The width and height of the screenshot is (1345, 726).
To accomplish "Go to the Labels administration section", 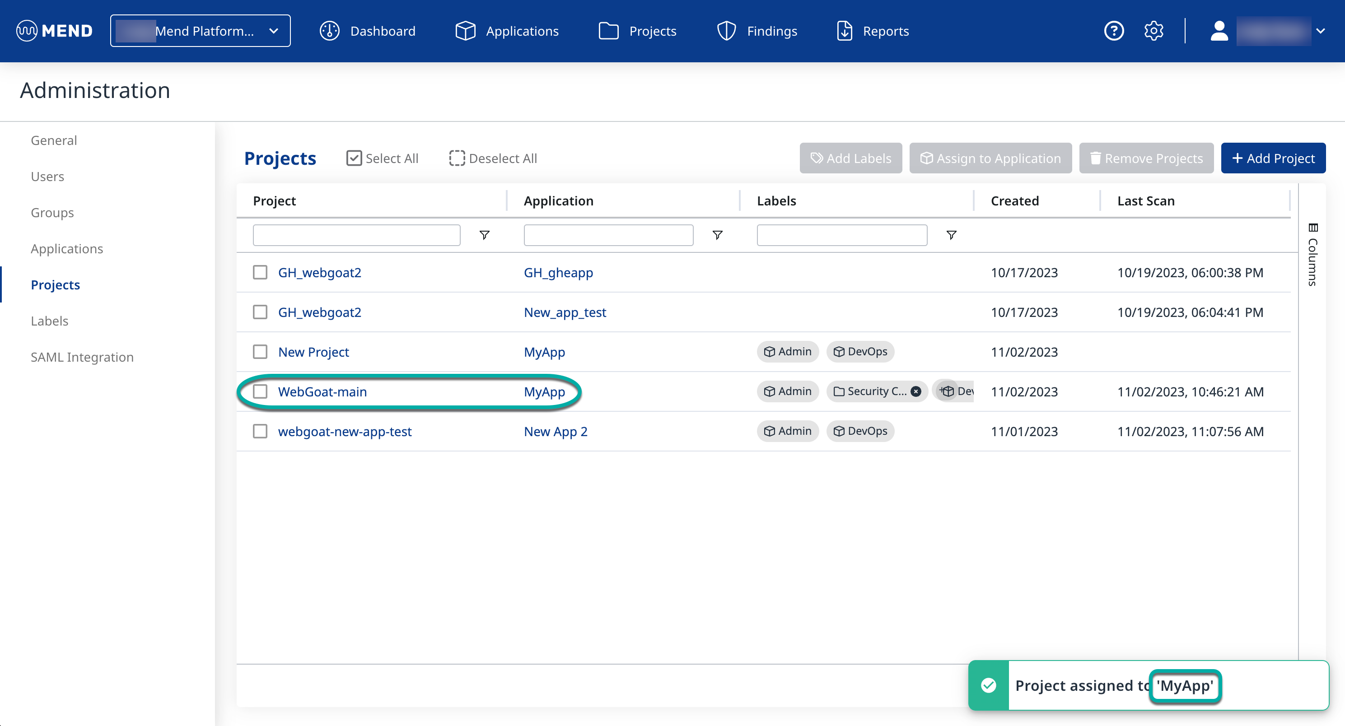I will tap(50, 321).
